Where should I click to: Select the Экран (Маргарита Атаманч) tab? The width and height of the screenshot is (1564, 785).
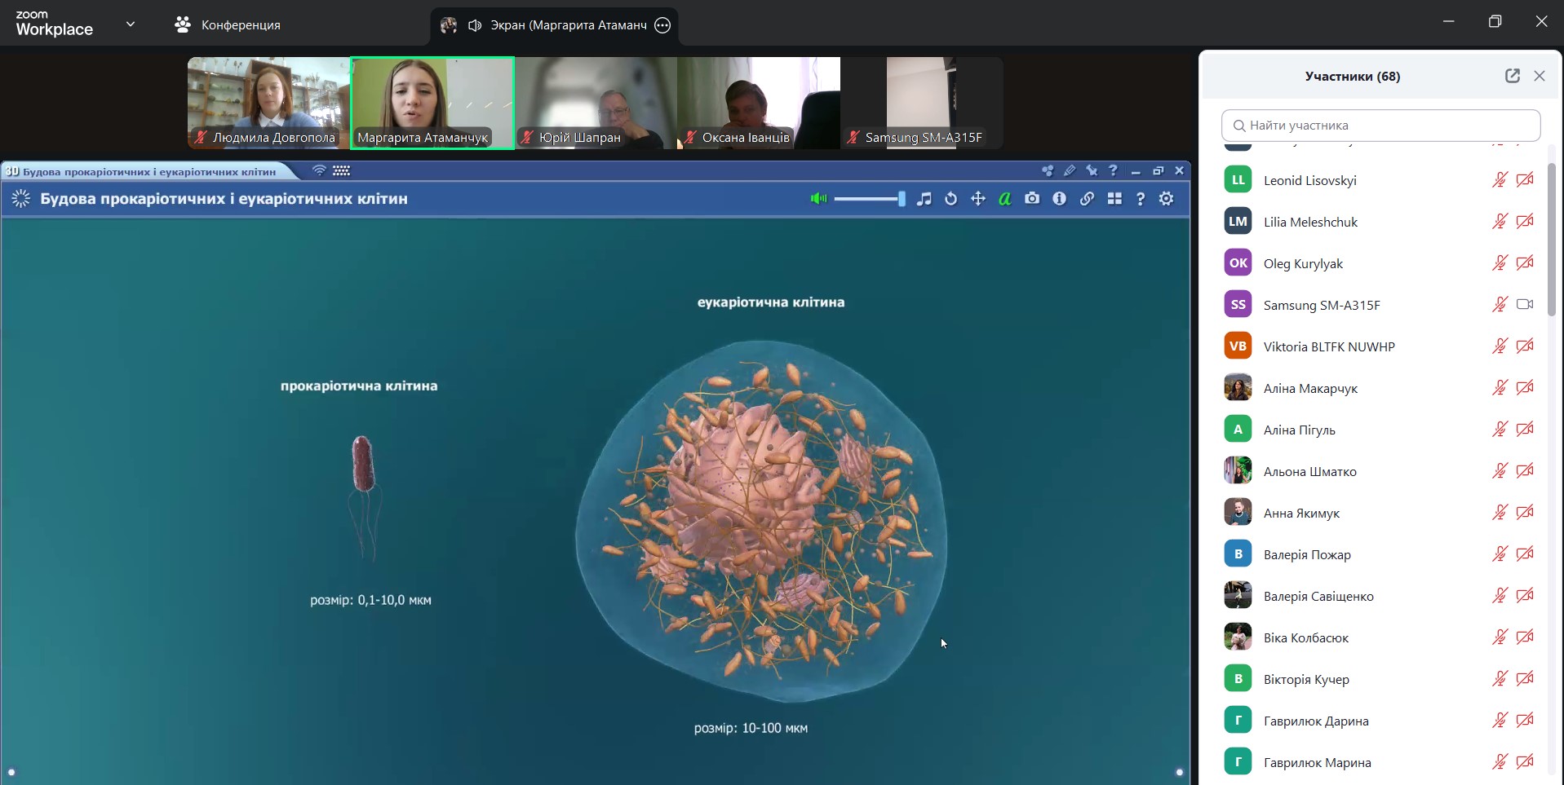(555, 25)
